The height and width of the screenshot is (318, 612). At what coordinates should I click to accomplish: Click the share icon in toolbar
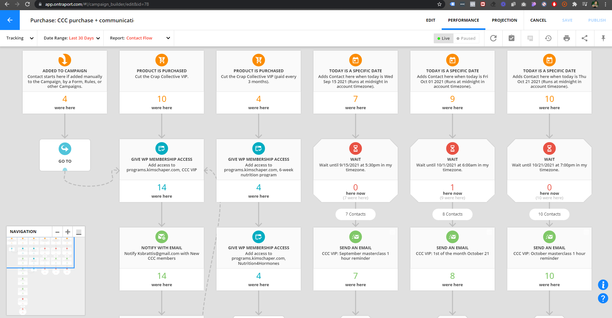coord(585,38)
